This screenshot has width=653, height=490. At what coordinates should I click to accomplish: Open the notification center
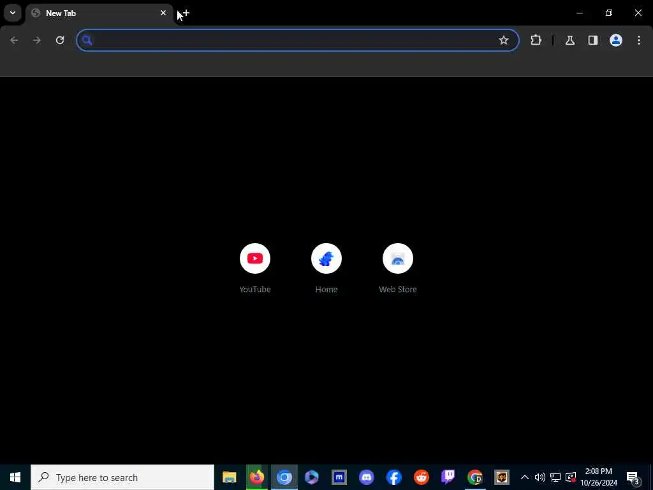(x=633, y=477)
